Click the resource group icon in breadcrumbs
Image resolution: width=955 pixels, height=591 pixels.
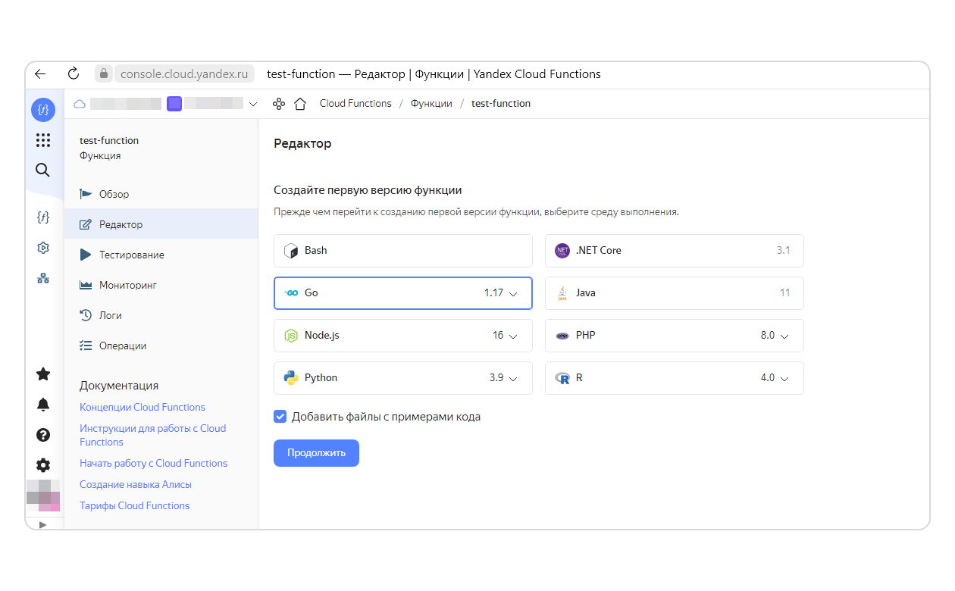point(279,104)
